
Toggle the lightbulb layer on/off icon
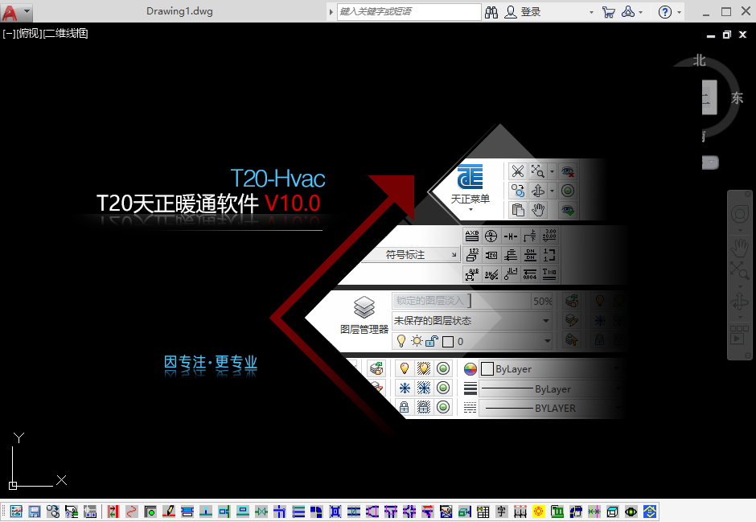pyautogui.click(x=401, y=341)
